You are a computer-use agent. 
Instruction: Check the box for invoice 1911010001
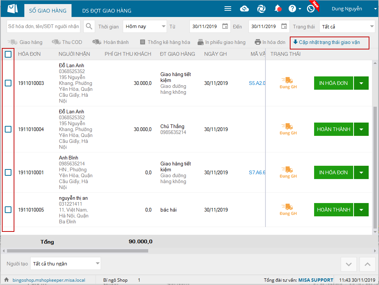pyautogui.click(x=8, y=172)
